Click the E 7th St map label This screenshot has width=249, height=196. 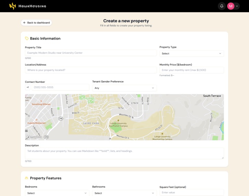click(135, 103)
